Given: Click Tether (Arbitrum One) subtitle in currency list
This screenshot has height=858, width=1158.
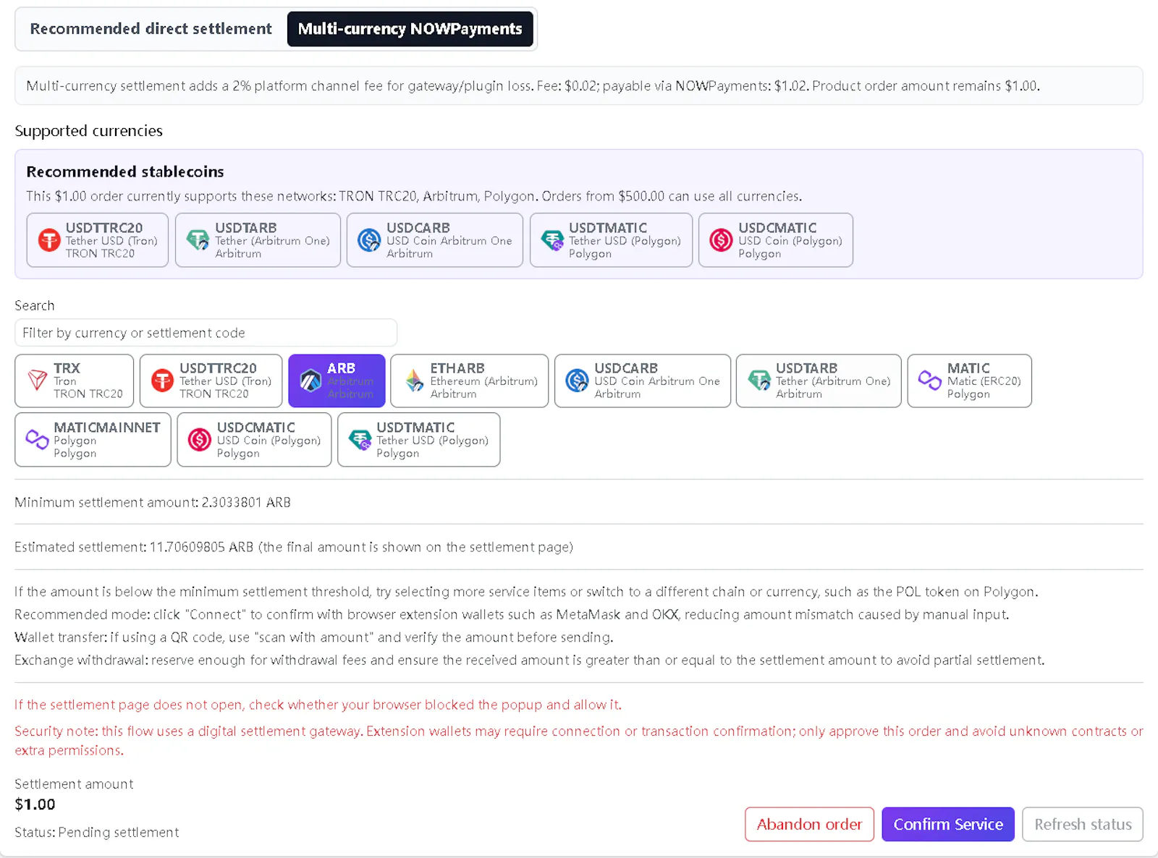Looking at the screenshot, I should (833, 381).
